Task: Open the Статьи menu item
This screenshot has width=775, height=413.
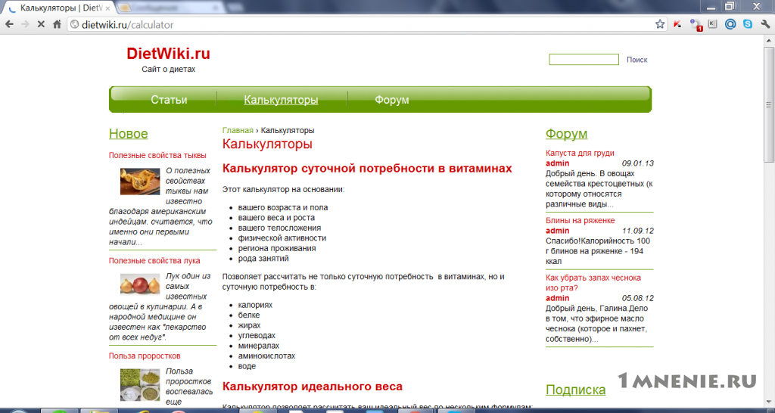Action: pos(169,100)
